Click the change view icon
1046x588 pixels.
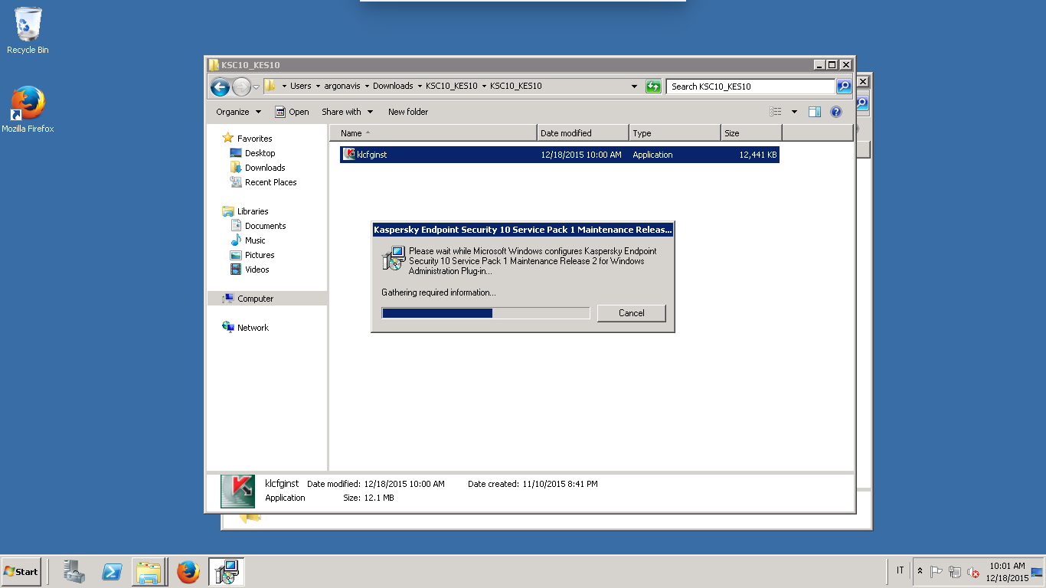[776, 112]
